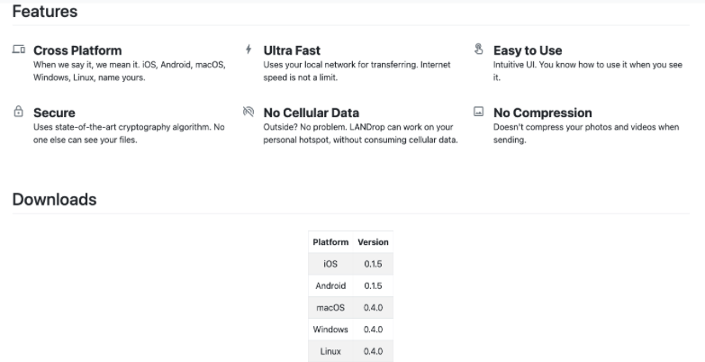This screenshot has height=362, width=705.
Task: Click the No Compression image icon
Action: [478, 113]
